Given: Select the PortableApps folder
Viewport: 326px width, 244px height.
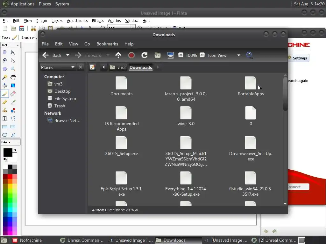Looking at the screenshot, I should click(251, 86).
